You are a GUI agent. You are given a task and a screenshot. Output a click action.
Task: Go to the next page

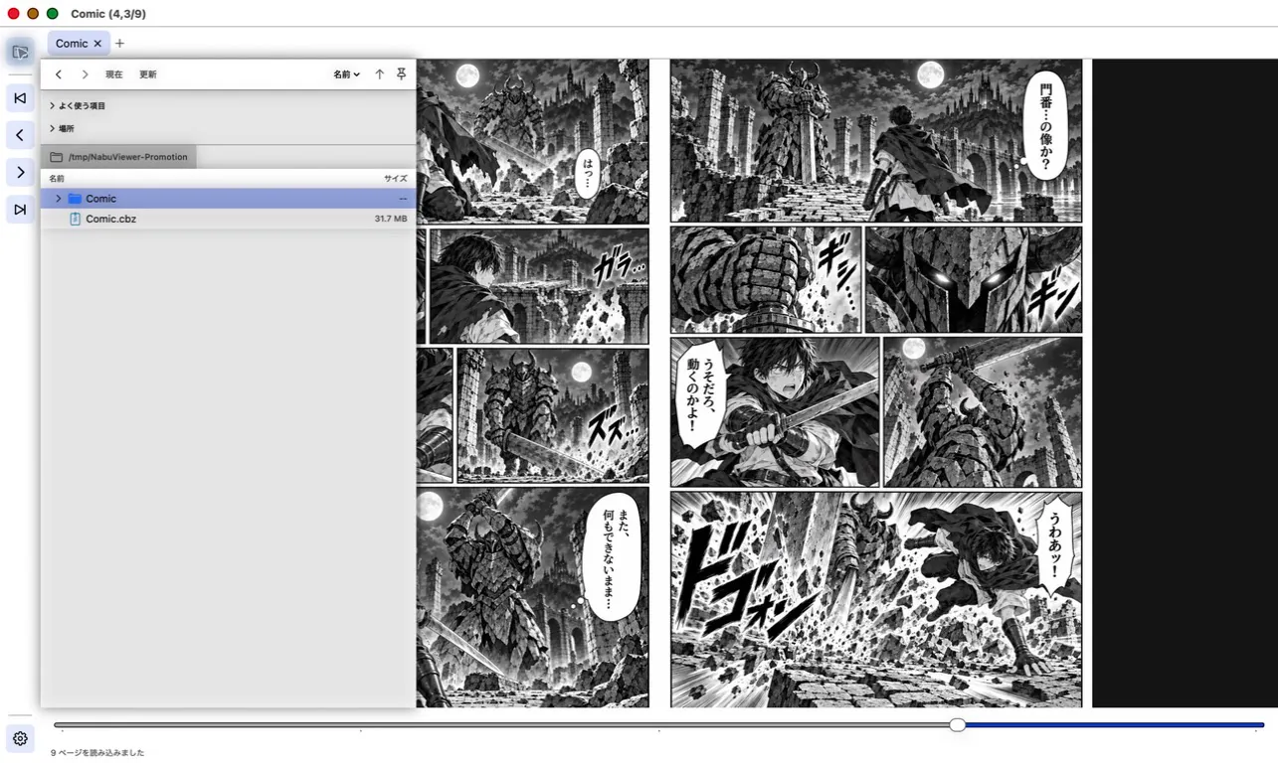point(20,172)
